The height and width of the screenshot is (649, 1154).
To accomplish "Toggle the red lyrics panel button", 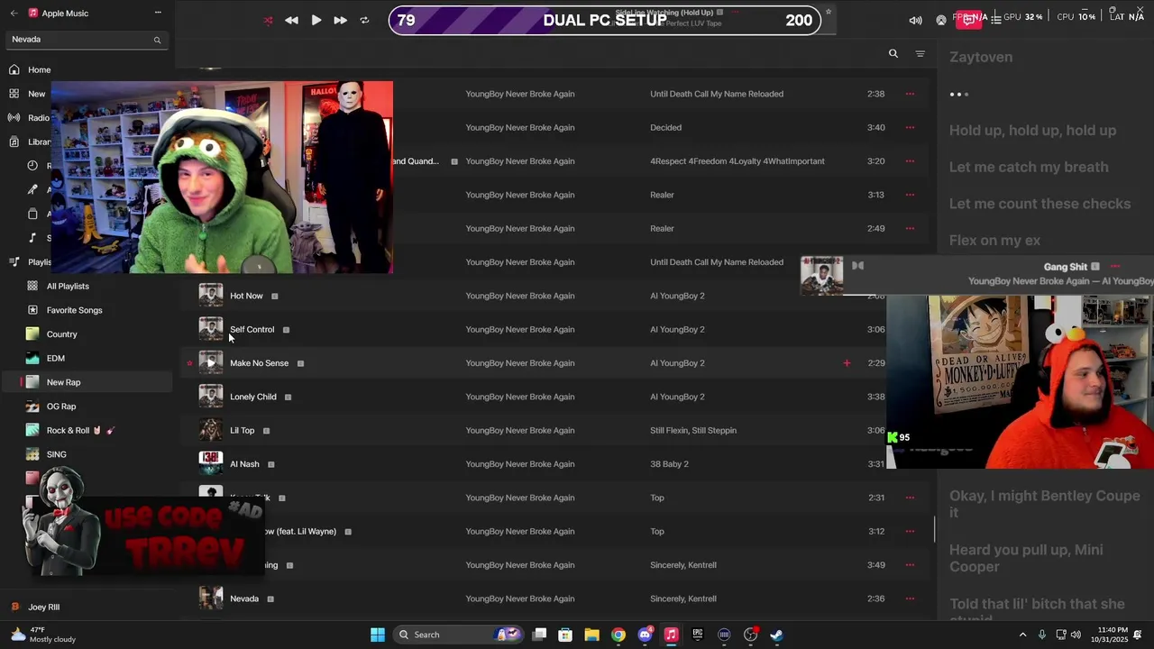I will click(x=969, y=20).
